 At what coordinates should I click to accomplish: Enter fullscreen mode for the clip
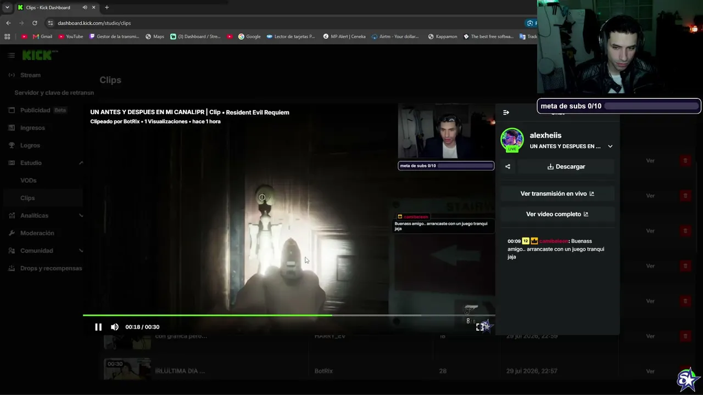(480, 327)
